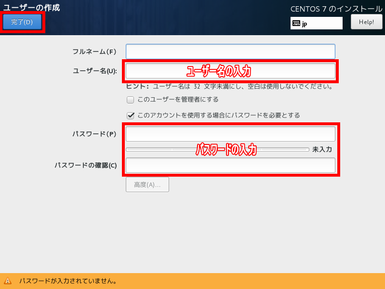Click the フルネーム(F) label

(x=94, y=52)
